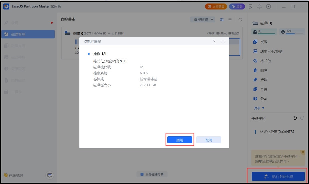This screenshot has width=309, height=184.
Task: Click the EaseUS Partition Master logo icon
Action: [6, 6]
